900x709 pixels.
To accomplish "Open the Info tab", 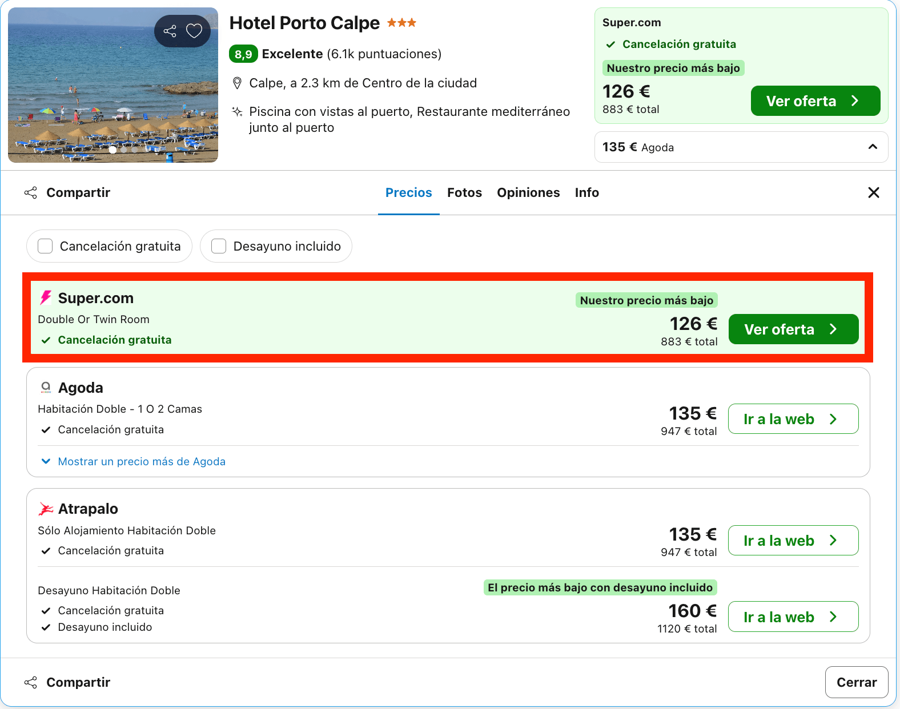I will [x=587, y=193].
